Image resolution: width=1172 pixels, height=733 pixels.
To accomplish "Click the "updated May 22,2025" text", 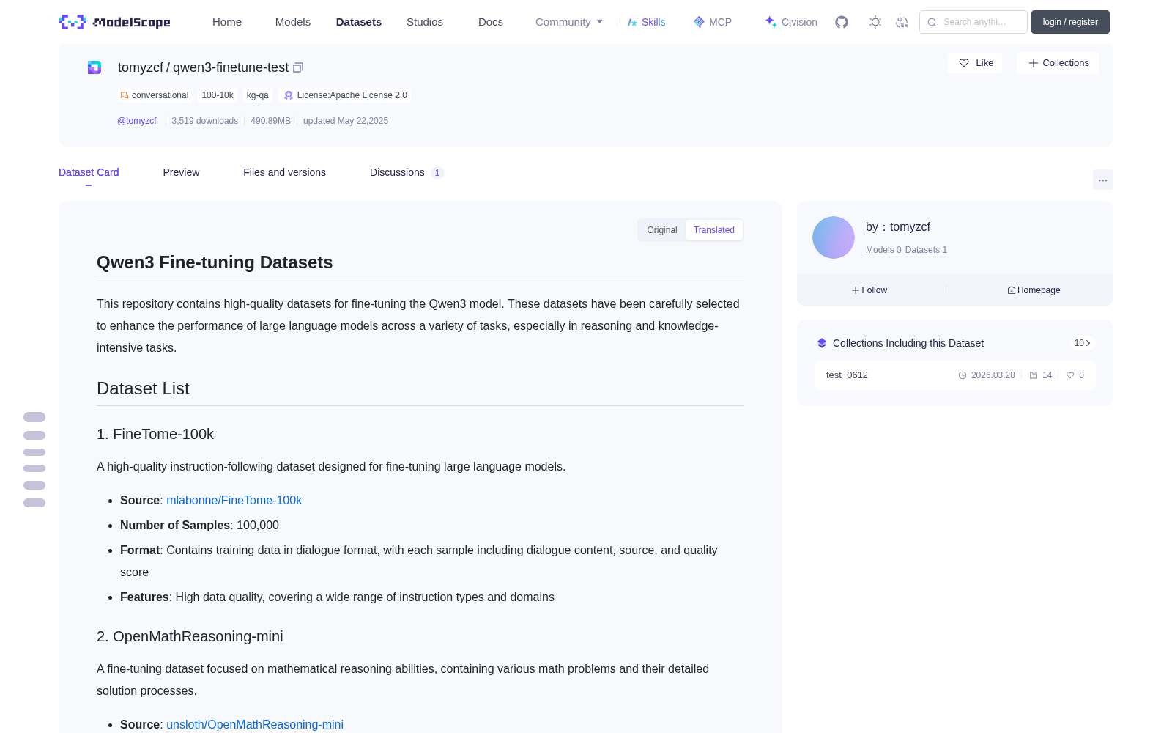I will (346, 121).
